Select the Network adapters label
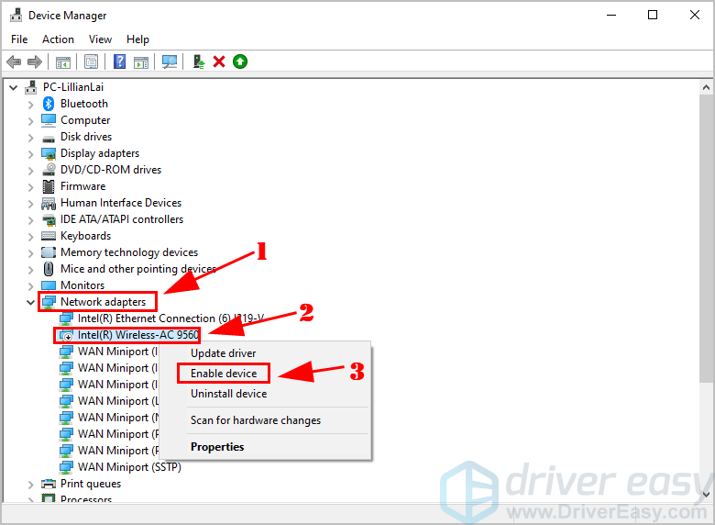Image resolution: width=715 pixels, height=525 pixels. pos(103,302)
